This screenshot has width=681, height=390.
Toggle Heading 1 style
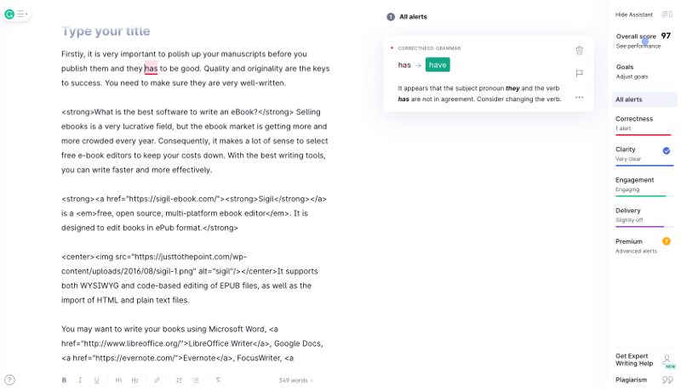[x=119, y=380]
